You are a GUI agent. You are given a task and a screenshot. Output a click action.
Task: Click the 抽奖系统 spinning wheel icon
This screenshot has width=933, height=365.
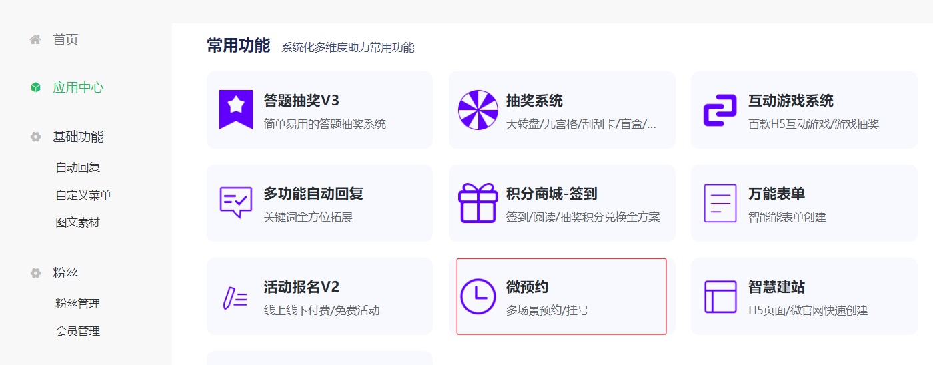[478, 110]
